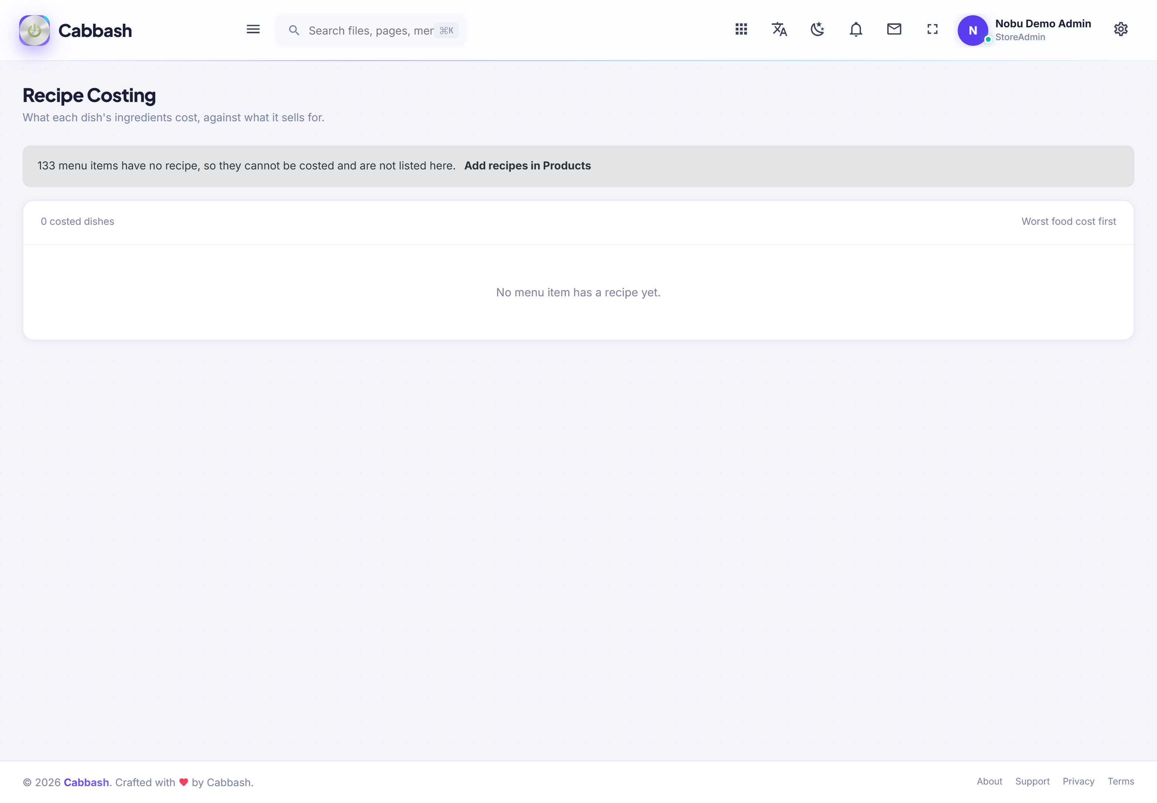
Task: Open the mail messages icon
Action: pyautogui.click(x=894, y=29)
